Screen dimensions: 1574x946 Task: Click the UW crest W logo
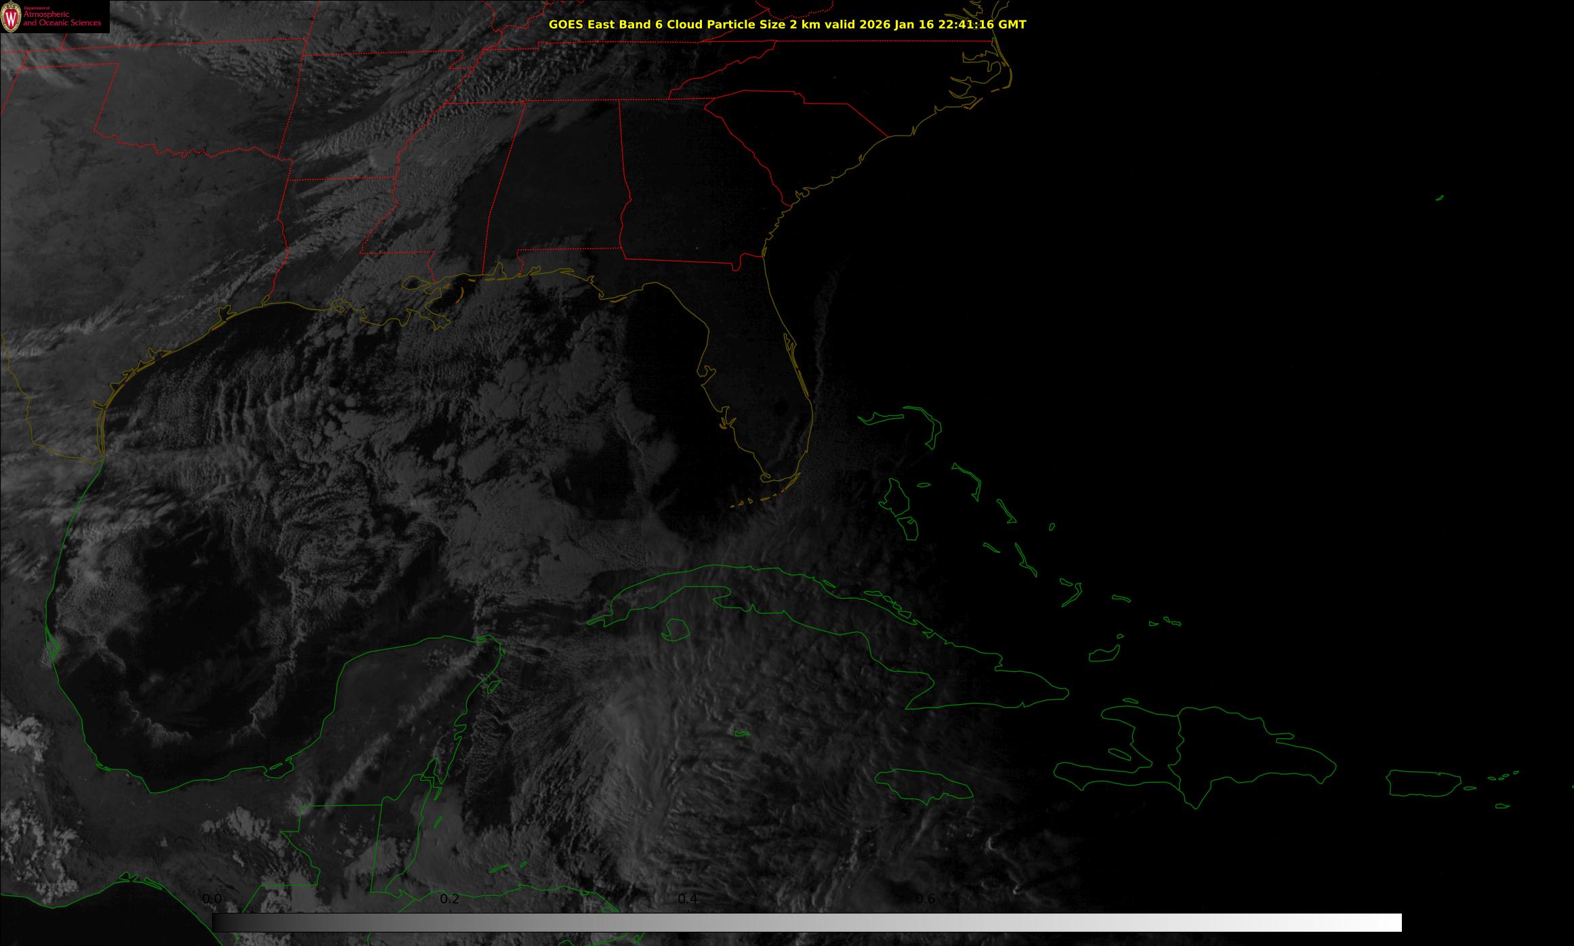[11, 18]
